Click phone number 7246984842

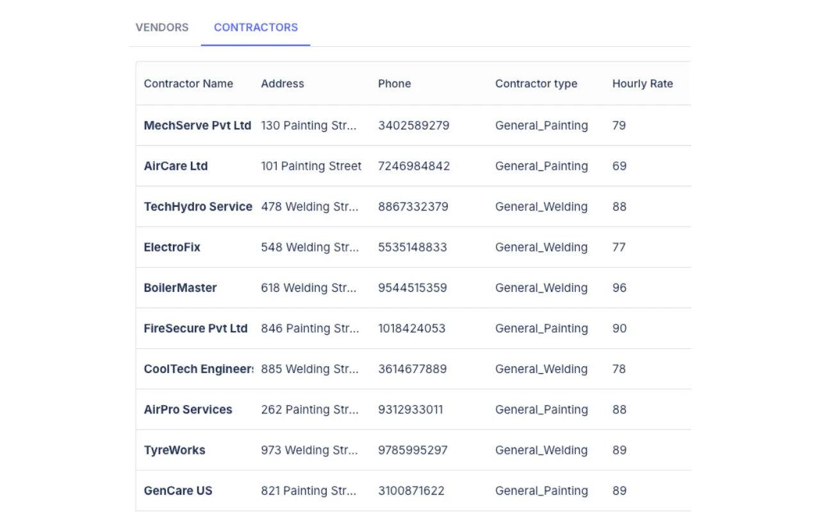[414, 166]
